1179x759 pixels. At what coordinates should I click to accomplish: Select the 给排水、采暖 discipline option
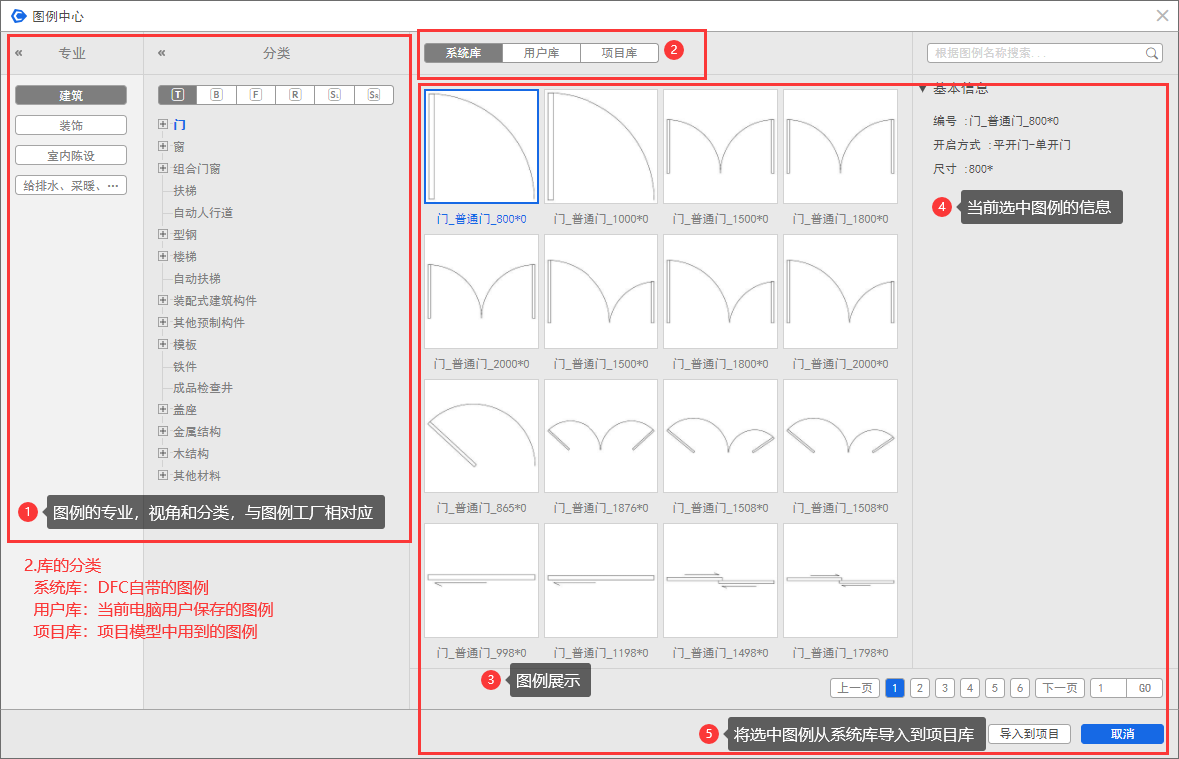coord(71,185)
